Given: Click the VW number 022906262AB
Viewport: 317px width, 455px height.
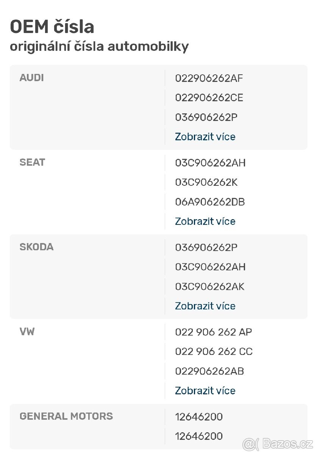Looking at the screenshot, I should point(210,371).
